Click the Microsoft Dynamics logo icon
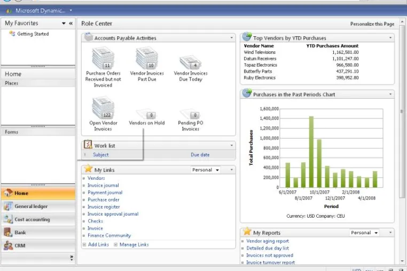Image resolution: width=407 pixels, height=271 pixels. 9,11
